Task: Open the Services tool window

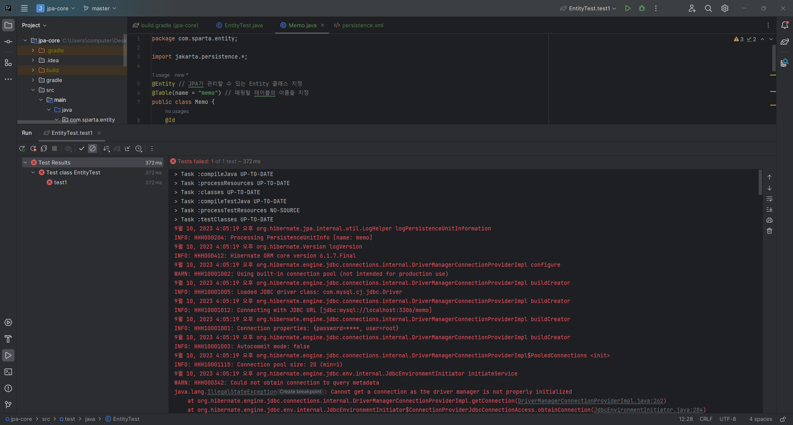Action: click(x=8, y=322)
